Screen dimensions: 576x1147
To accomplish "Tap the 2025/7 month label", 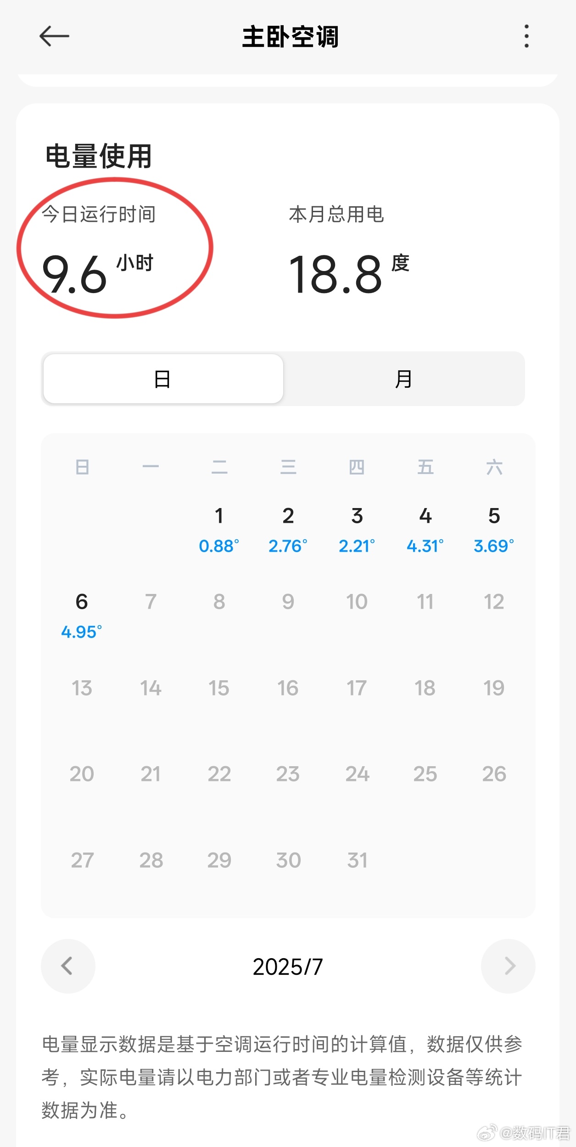I will point(288,966).
